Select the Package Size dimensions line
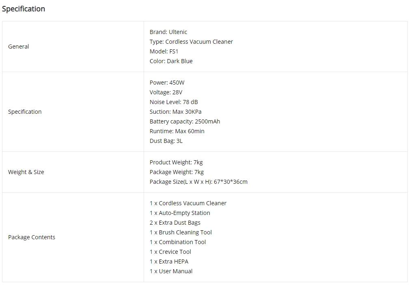This screenshot has width=411, height=287. (x=198, y=182)
